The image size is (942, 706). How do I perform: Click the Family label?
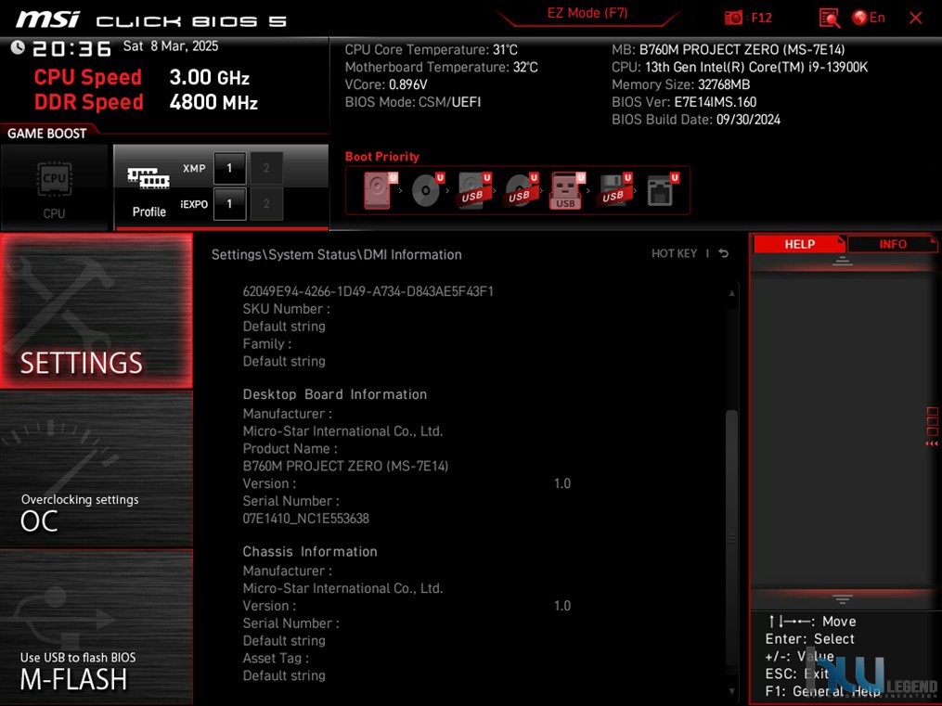click(266, 343)
